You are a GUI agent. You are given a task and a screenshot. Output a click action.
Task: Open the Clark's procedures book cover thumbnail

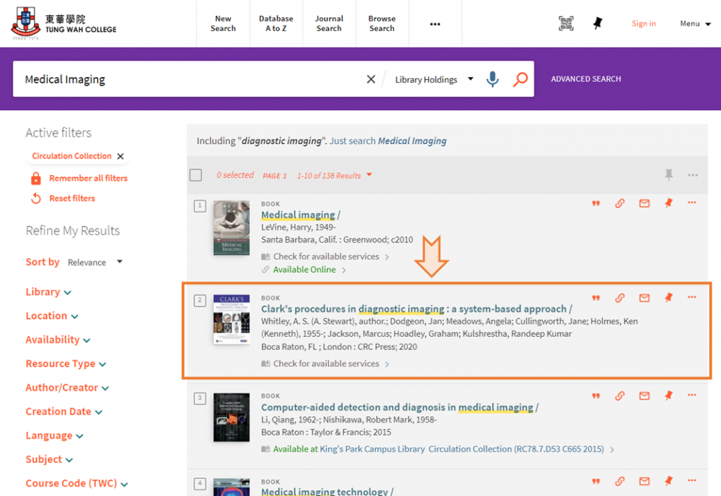coord(231,320)
